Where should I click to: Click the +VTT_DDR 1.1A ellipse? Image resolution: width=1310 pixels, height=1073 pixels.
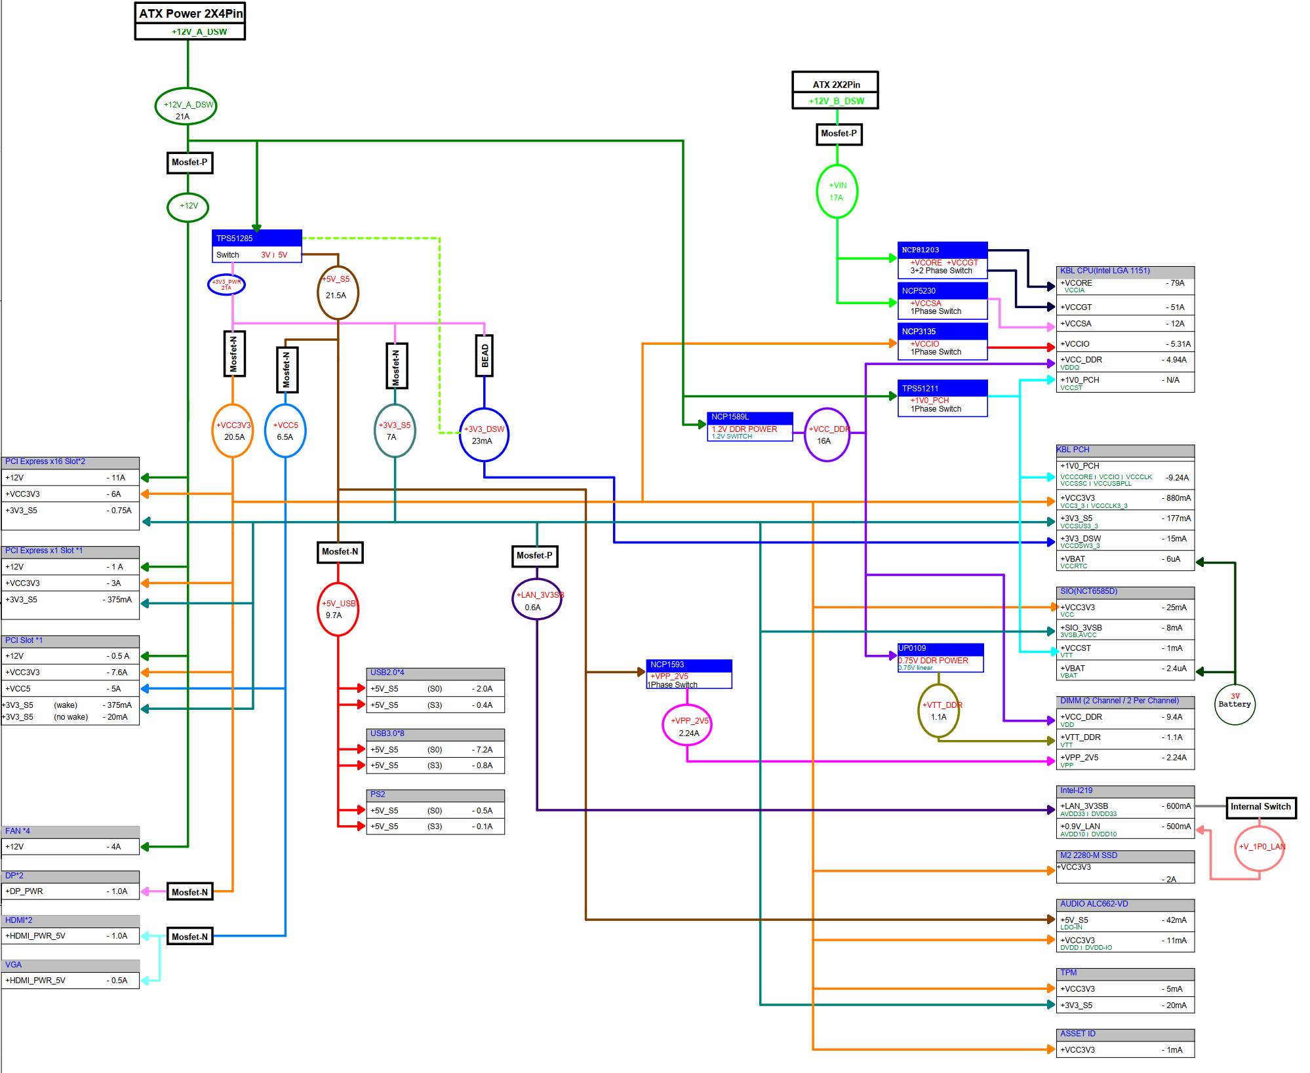click(x=939, y=711)
